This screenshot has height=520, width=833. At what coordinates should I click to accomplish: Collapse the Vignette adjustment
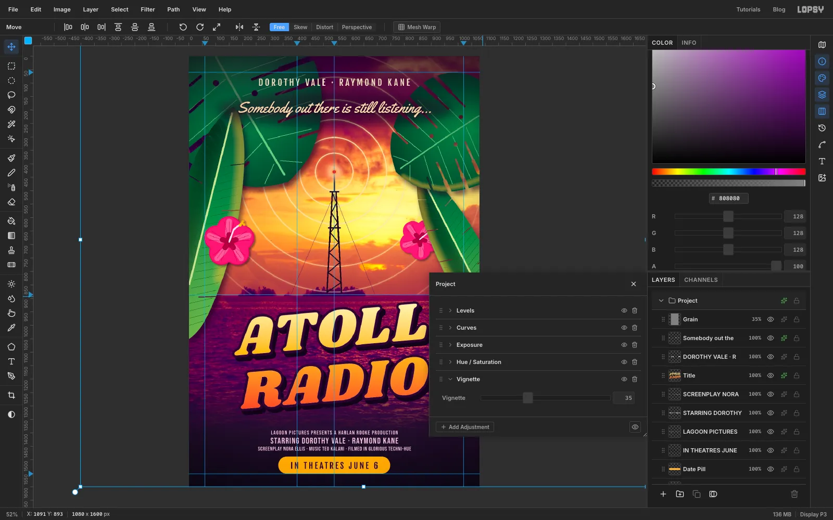click(450, 379)
